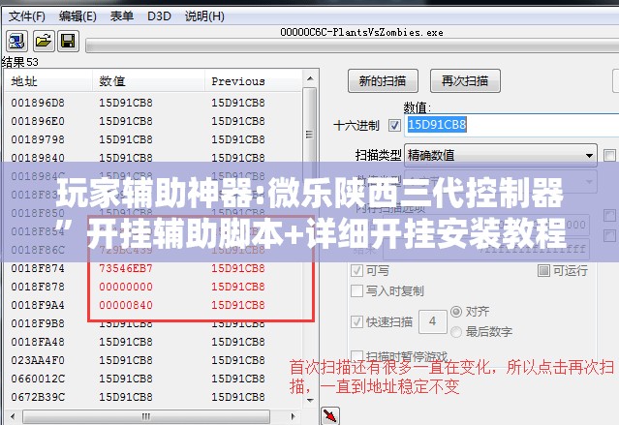Toggle the checkbox right of scan type dropdown
This screenshot has height=425, width=619.
(x=609, y=155)
